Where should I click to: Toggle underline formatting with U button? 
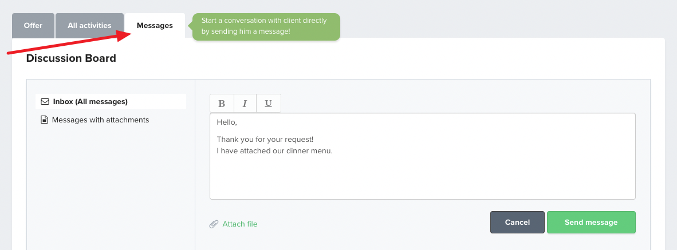[269, 104]
